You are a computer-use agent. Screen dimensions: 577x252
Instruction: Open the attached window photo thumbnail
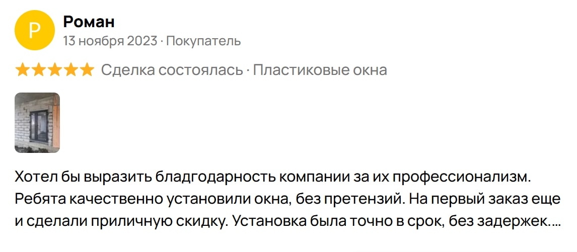[x=37, y=123]
